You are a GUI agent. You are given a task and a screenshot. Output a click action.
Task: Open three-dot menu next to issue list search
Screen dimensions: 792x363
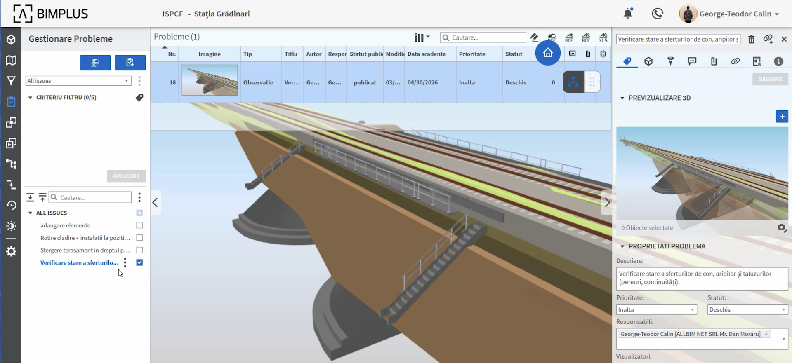(x=139, y=197)
